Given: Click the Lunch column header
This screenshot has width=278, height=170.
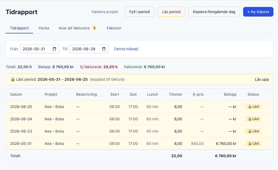Looking at the screenshot, I should (152, 94).
